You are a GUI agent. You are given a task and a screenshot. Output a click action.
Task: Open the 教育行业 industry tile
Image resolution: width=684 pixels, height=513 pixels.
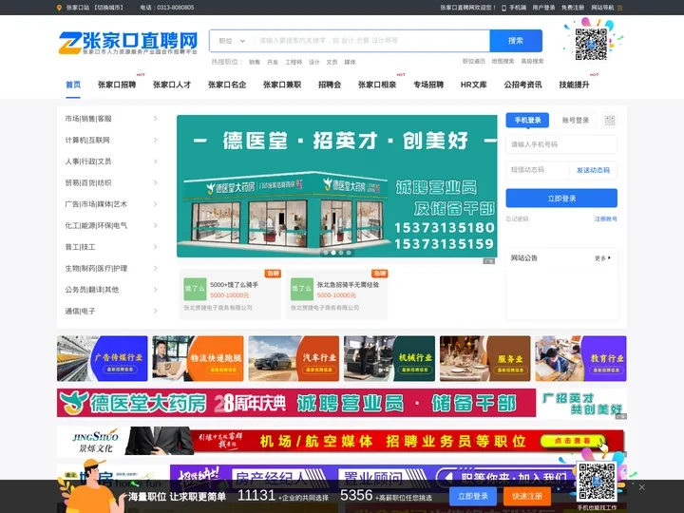pos(581,358)
